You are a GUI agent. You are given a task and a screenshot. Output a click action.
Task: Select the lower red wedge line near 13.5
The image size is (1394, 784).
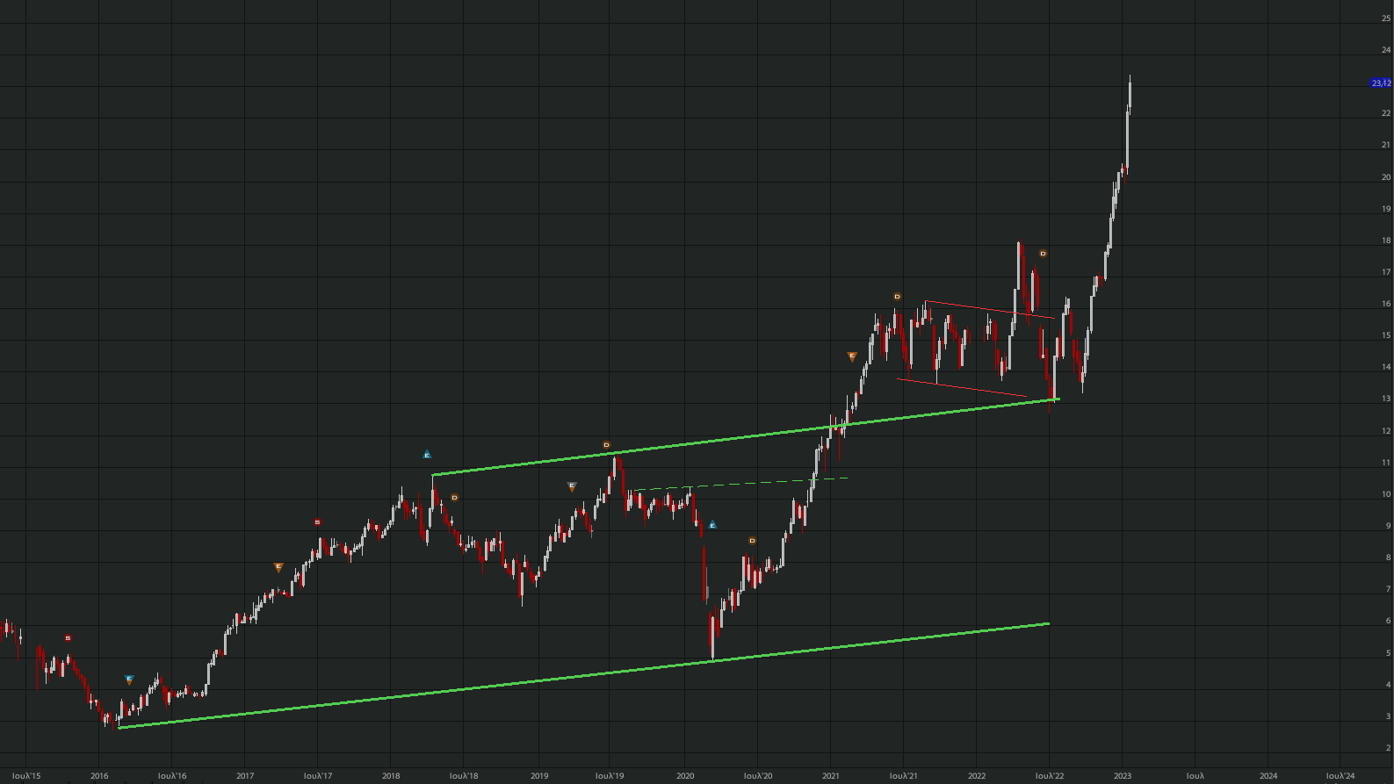(961, 387)
